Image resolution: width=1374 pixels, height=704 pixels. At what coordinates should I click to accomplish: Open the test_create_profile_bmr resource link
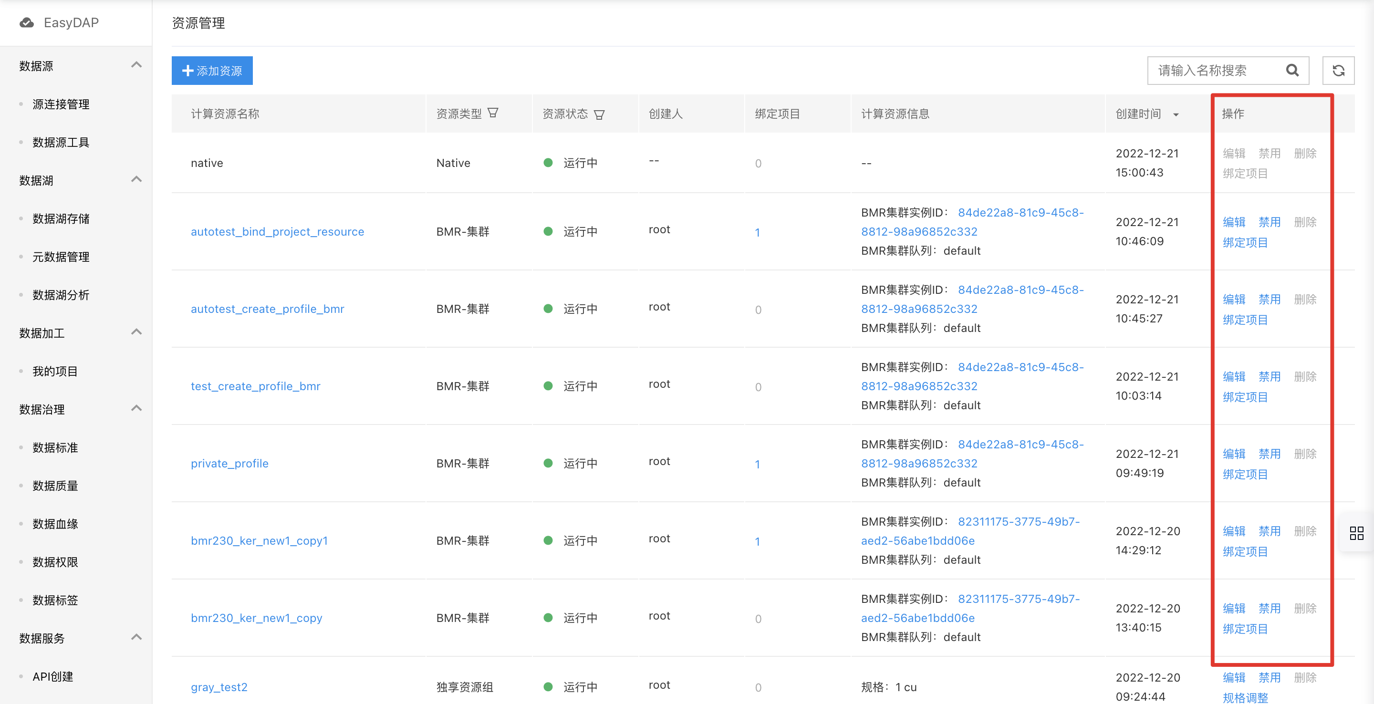(x=256, y=386)
